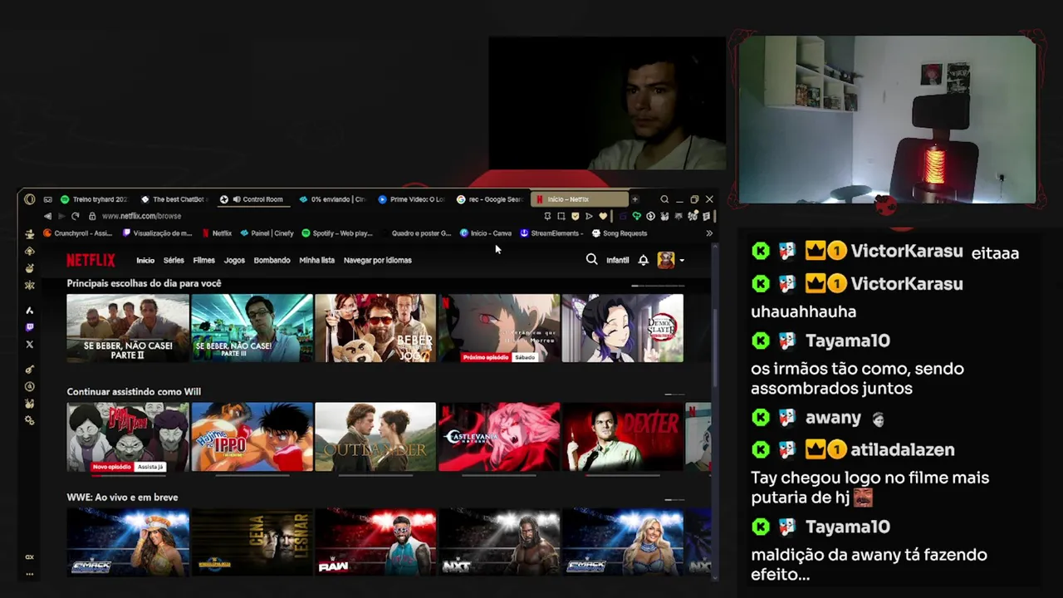The width and height of the screenshot is (1063, 598).
Task: Click the heart bookmark icon in the address bar
Action: coord(603,216)
